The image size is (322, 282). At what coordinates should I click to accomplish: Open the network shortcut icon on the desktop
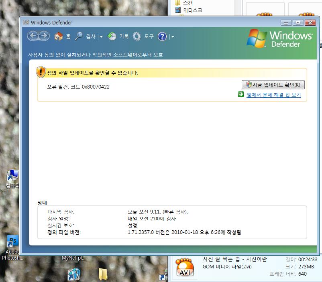click(74, 274)
